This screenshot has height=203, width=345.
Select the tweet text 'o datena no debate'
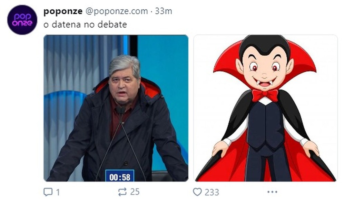(x=85, y=24)
